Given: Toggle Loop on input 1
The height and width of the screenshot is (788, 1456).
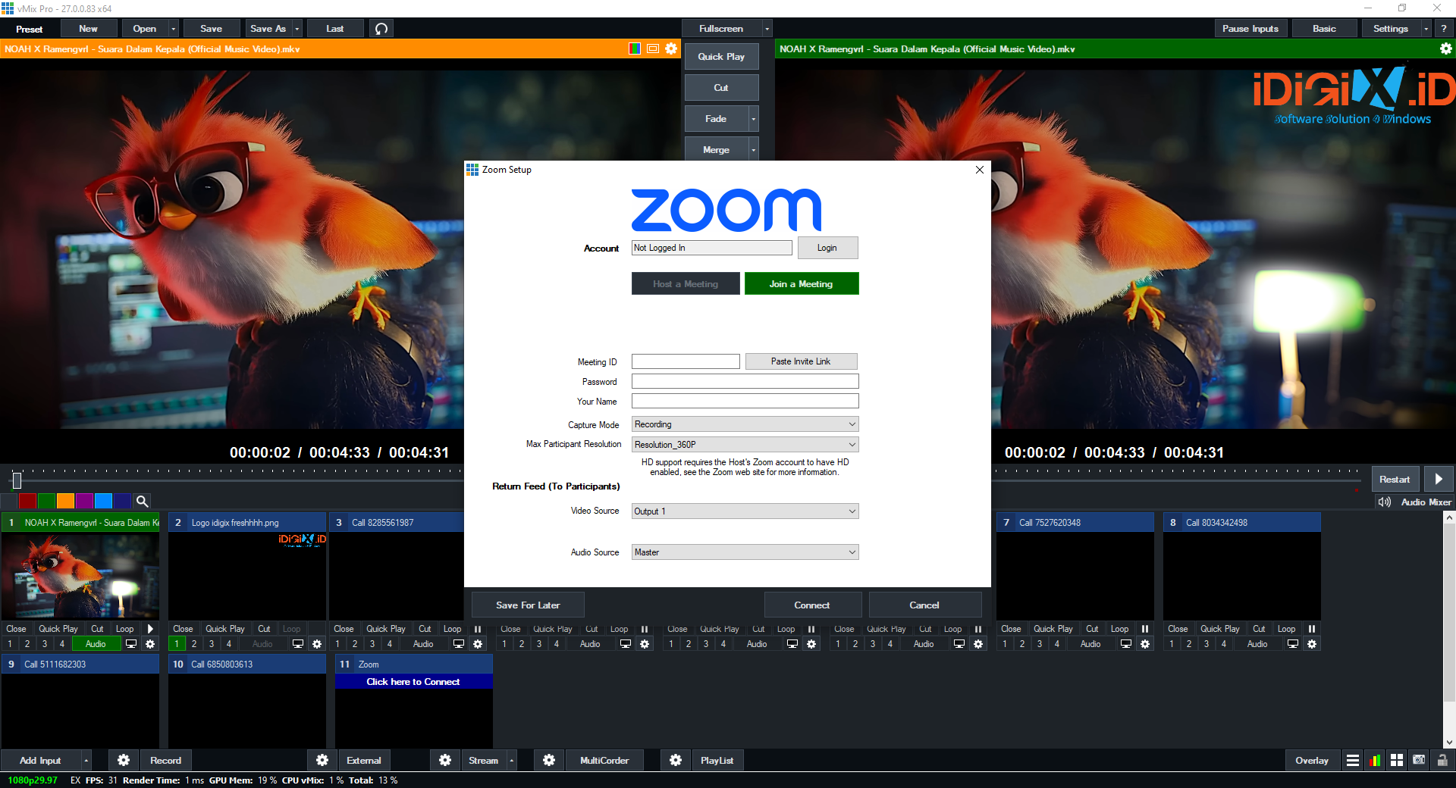Looking at the screenshot, I should 124,629.
